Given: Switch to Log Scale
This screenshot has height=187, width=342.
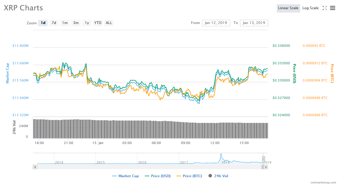Looking at the screenshot, I should [x=310, y=8].
